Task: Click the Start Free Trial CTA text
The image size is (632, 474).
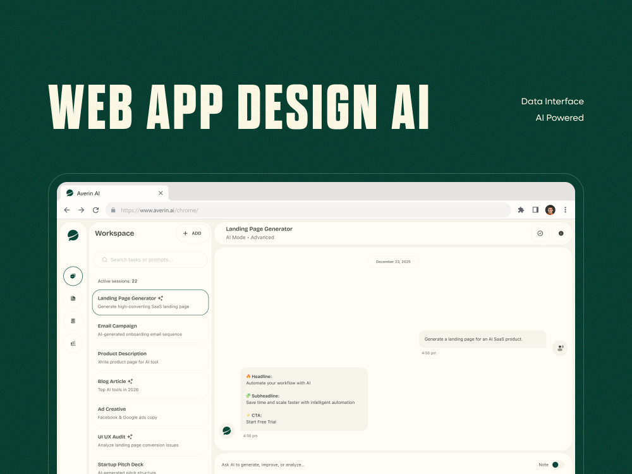Action: click(x=261, y=422)
